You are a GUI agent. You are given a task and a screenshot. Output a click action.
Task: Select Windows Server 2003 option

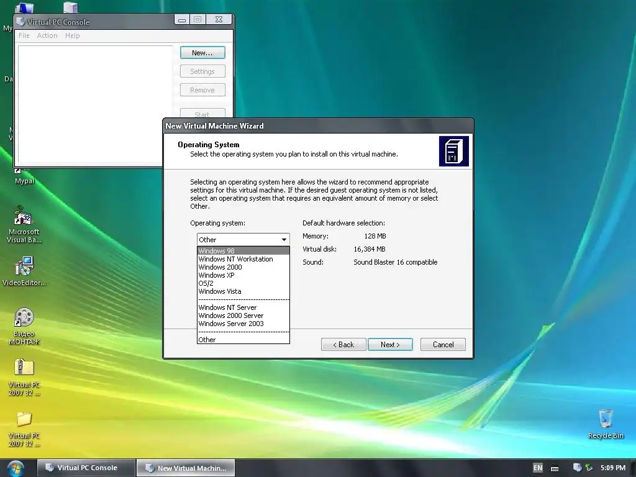click(243, 324)
